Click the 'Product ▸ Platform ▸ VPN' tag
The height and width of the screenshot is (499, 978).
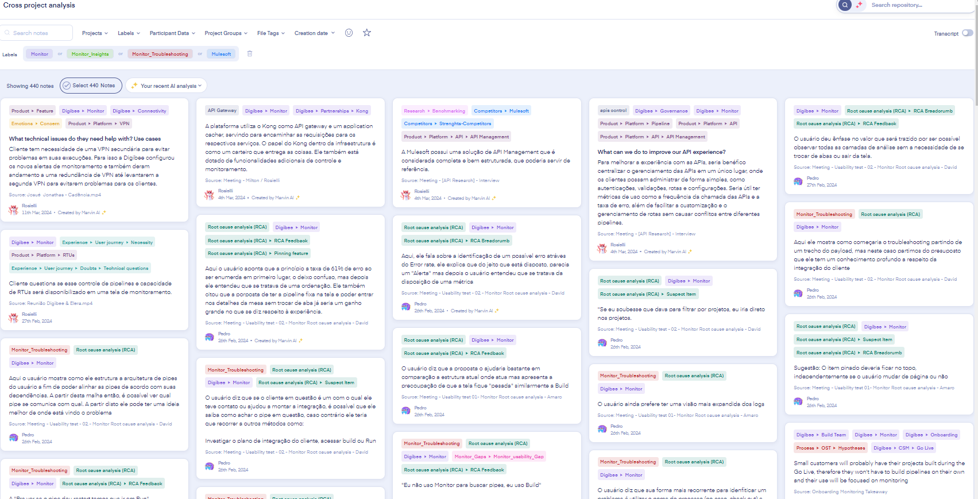[x=99, y=123]
